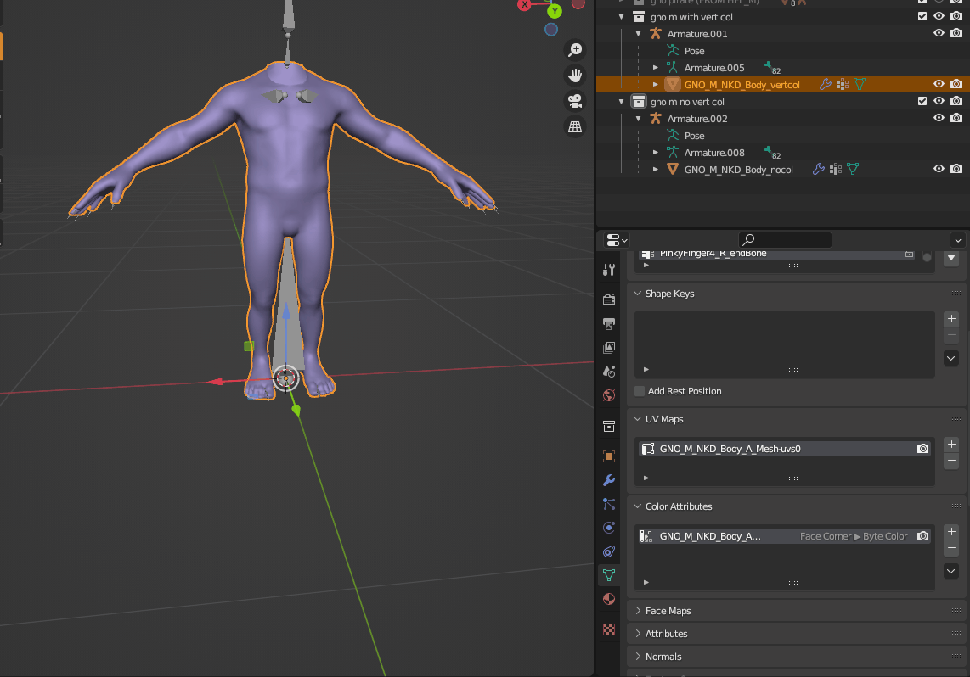Open the Scene properties tab
This screenshot has width=970, height=677.
[609, 372]
